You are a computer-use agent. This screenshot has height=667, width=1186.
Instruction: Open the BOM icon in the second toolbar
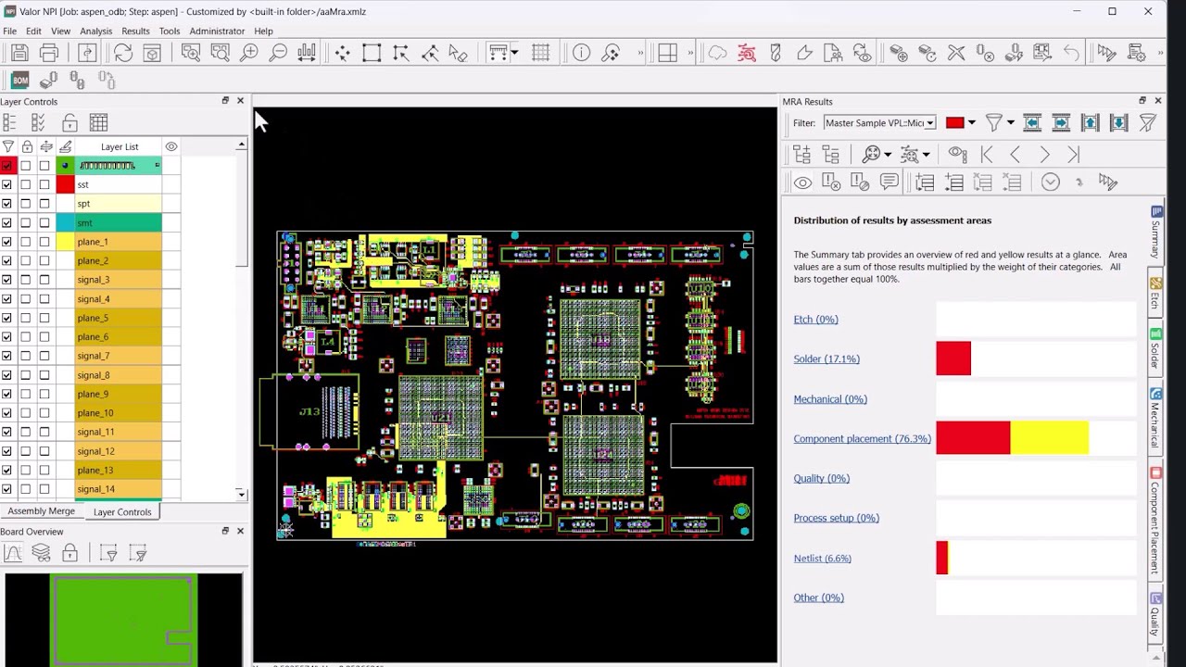click(19, 81)
